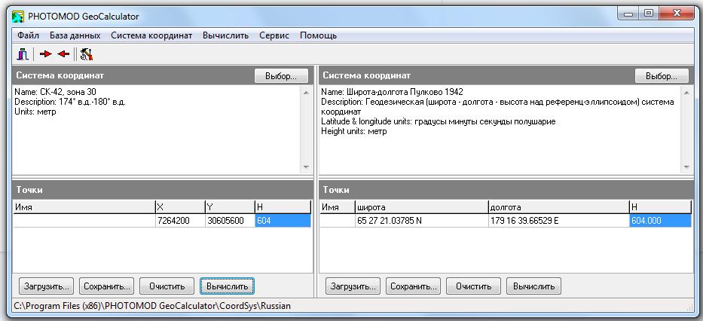Click the coordinate systems database toolbar icon

click(23, 55)
